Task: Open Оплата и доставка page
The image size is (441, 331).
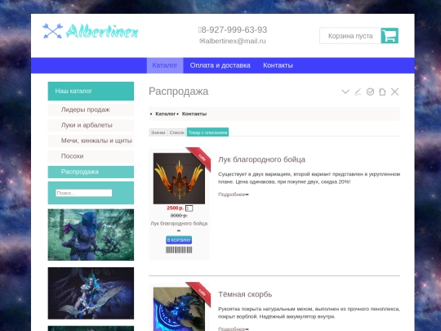Action: 220,65
